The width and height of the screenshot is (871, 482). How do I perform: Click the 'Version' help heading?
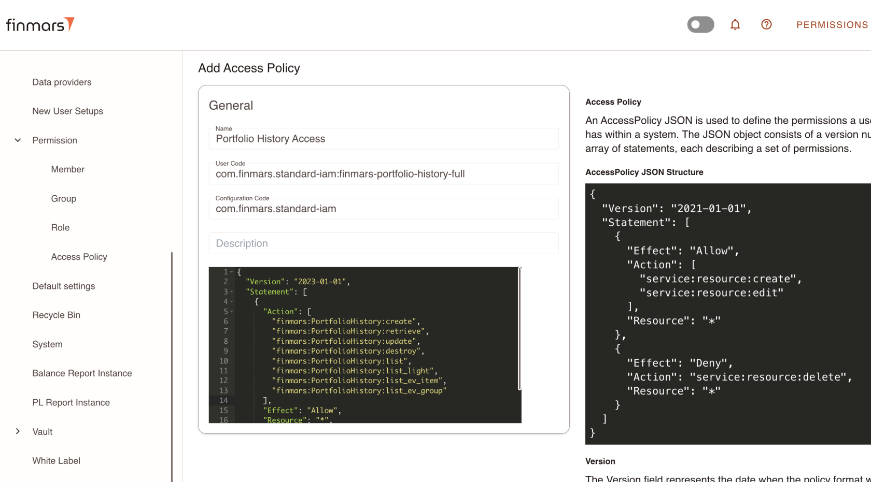click(600, 461)
